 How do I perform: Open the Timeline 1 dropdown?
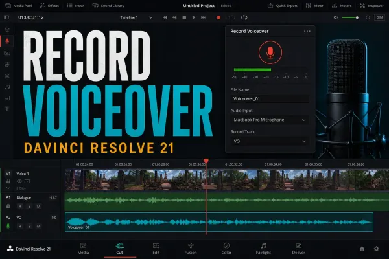(x=136, y=17)
